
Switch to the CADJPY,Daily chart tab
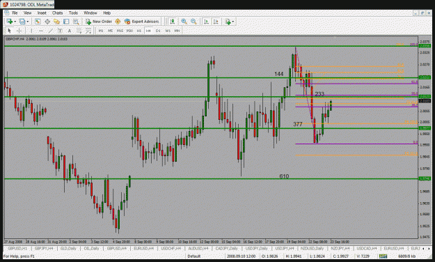(x=227, y=248)
